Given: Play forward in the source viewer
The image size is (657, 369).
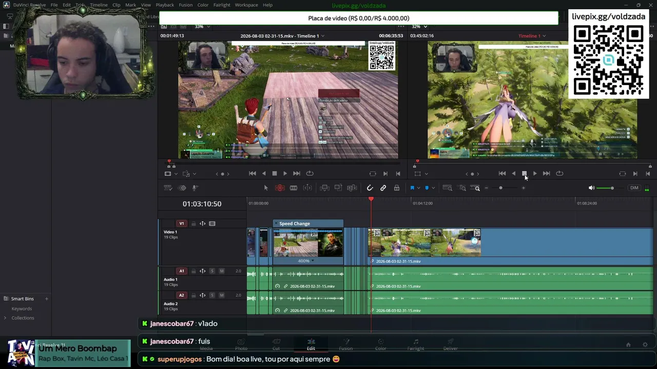Looking at the screenshot, I should pyautogui.click(x=285, y=174).
